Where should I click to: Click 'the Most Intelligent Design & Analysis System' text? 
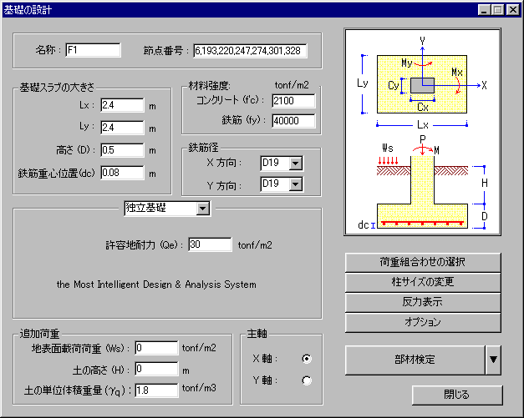click(x=156, y=285)
